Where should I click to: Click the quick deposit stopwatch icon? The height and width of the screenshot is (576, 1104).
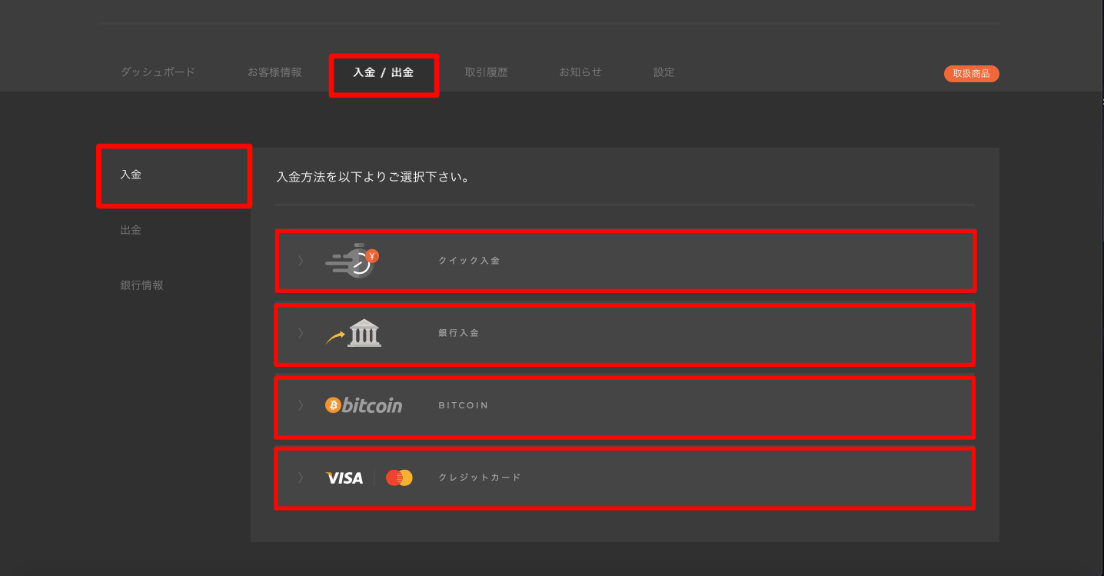coord(353,261)
